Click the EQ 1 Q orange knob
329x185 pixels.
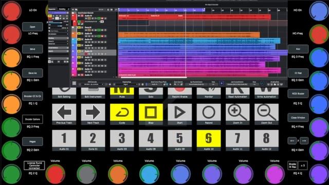pyautogui.click(x=11, y=104)
